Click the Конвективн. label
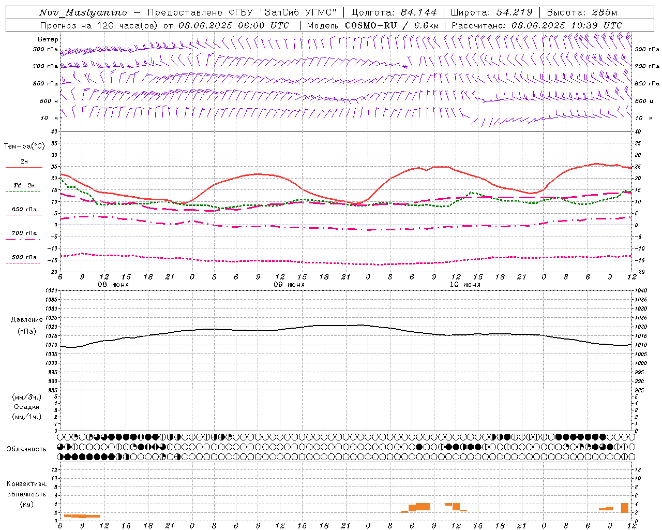Viewport: 662px width, 530px height. point(27,484)
